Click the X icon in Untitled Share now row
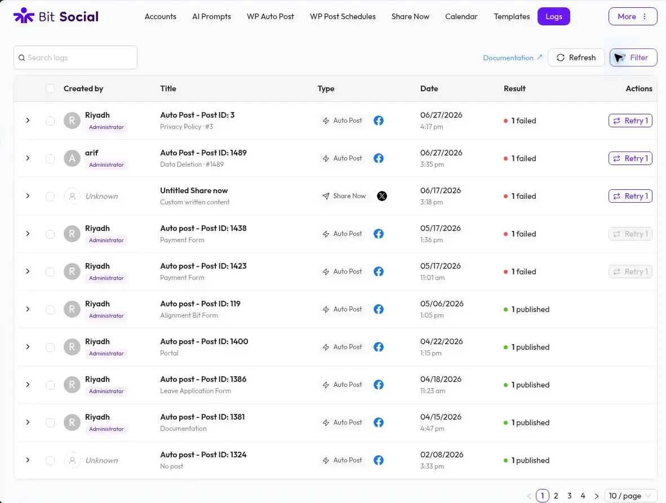 (382, 196)
